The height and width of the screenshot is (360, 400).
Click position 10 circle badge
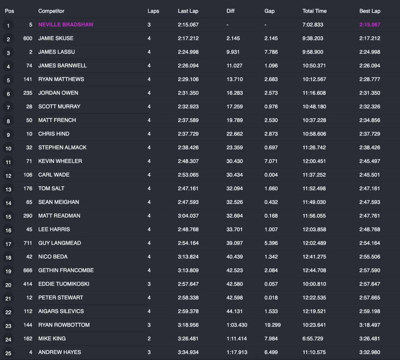pos(8,149)
